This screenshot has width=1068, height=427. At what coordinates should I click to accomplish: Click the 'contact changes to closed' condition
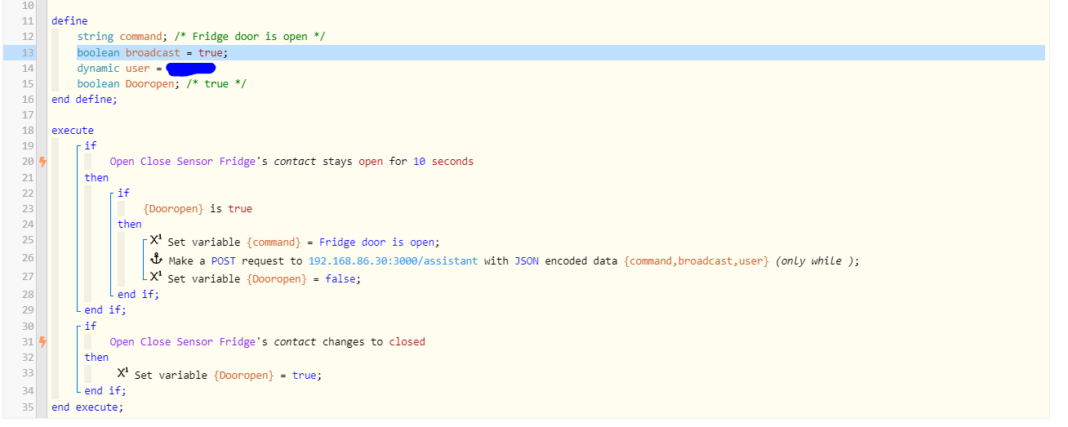349,342
